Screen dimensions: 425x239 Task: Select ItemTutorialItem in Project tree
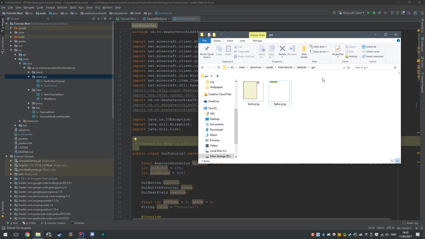[x=53, y=95]
